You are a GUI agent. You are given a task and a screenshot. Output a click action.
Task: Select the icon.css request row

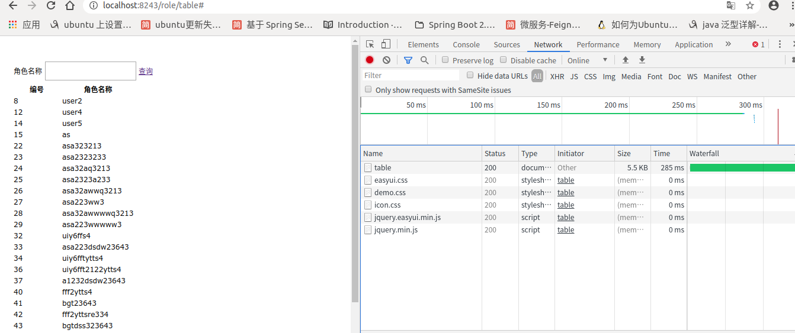pos(578,205)
